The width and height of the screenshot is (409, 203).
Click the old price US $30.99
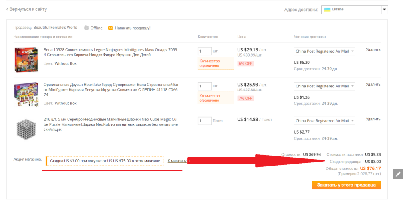(250, 55)
